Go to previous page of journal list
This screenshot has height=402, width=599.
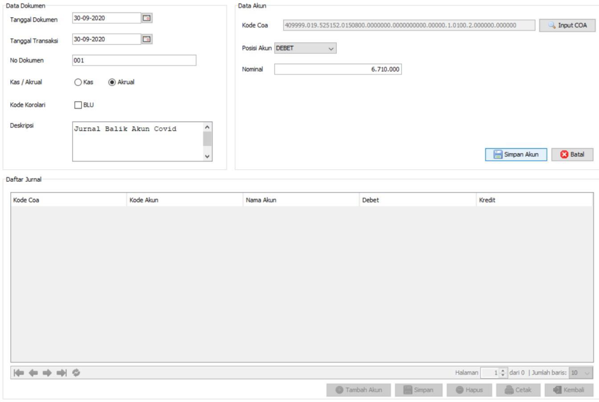(x=33, y=373)
